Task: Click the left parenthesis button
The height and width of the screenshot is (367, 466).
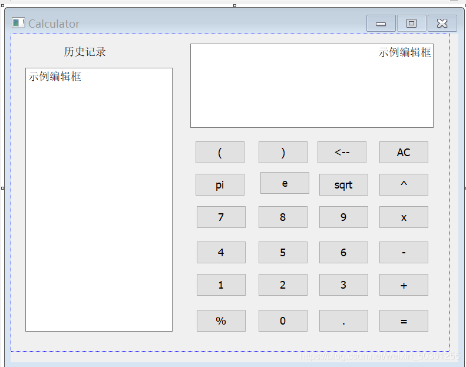Action: click(220, 153)
